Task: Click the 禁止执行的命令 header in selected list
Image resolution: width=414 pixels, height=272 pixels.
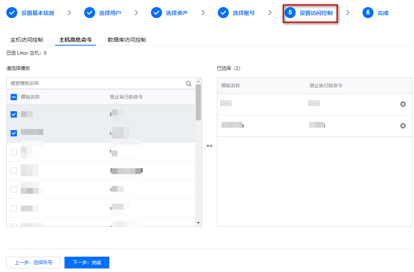Action: coord(326,86)
